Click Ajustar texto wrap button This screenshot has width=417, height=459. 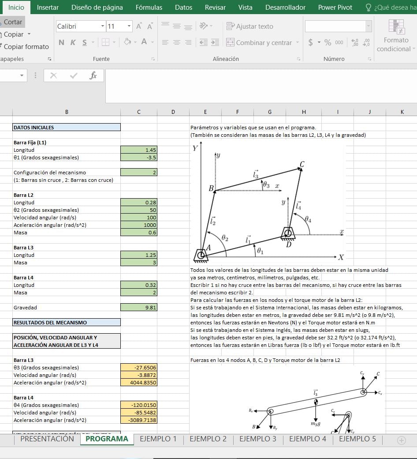pyautogui.click(x=250, y=26)
